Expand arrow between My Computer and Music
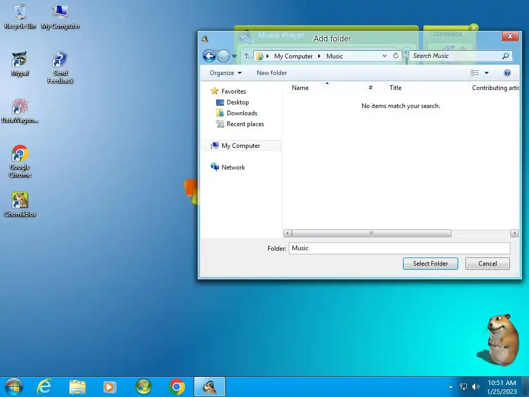The image size is (529, 397). coord(319,56)
